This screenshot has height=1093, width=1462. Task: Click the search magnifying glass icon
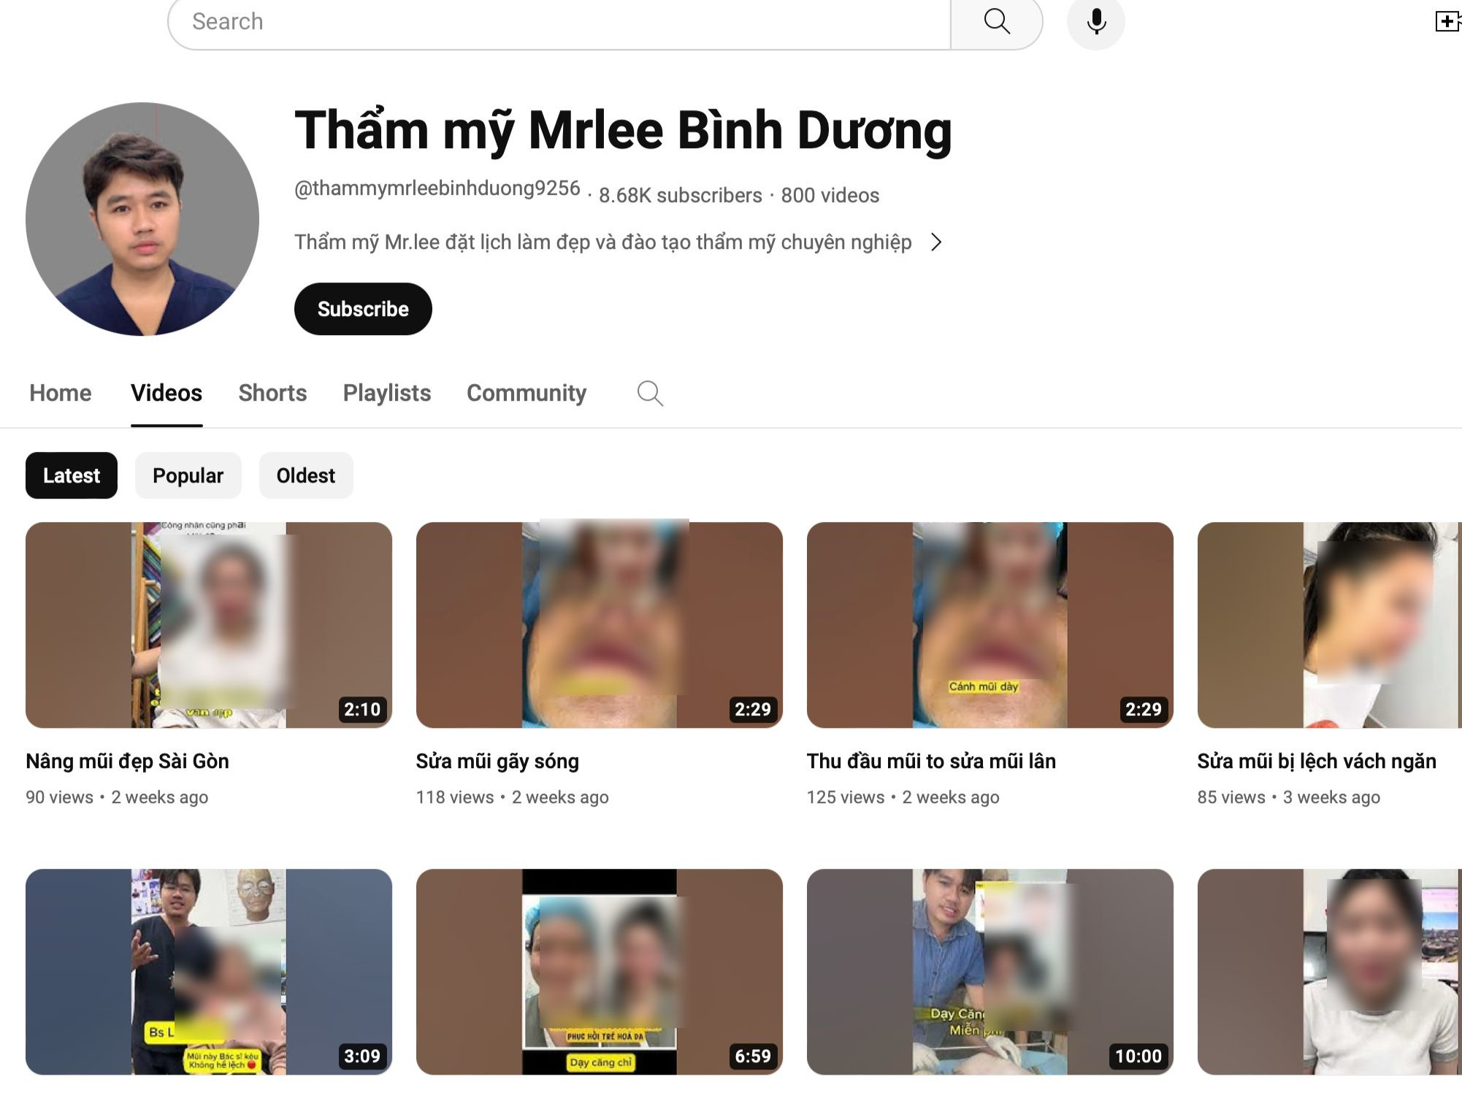(996, 22)
